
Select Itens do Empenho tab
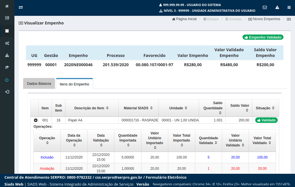coord(75,84)
